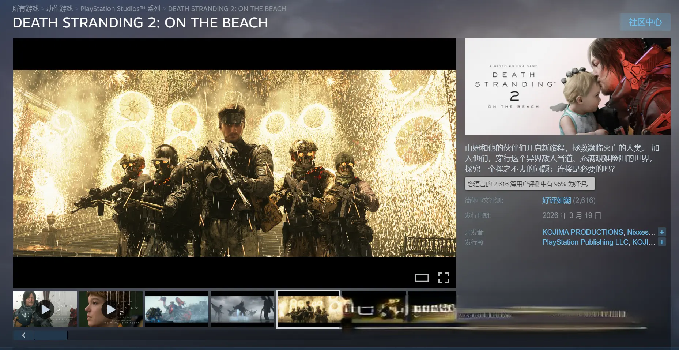This screenshot has width=679, height=350.
Task: Open PlayStation Studios™ 系列 breadcrumb
Action: 120,8
